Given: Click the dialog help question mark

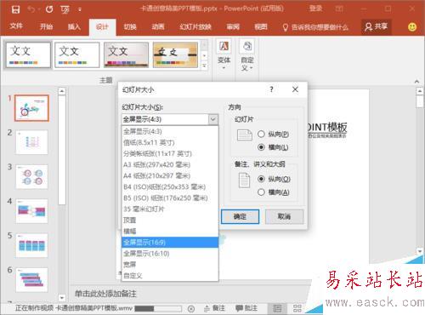Looking at the screenshot, I should pos(271,89).
